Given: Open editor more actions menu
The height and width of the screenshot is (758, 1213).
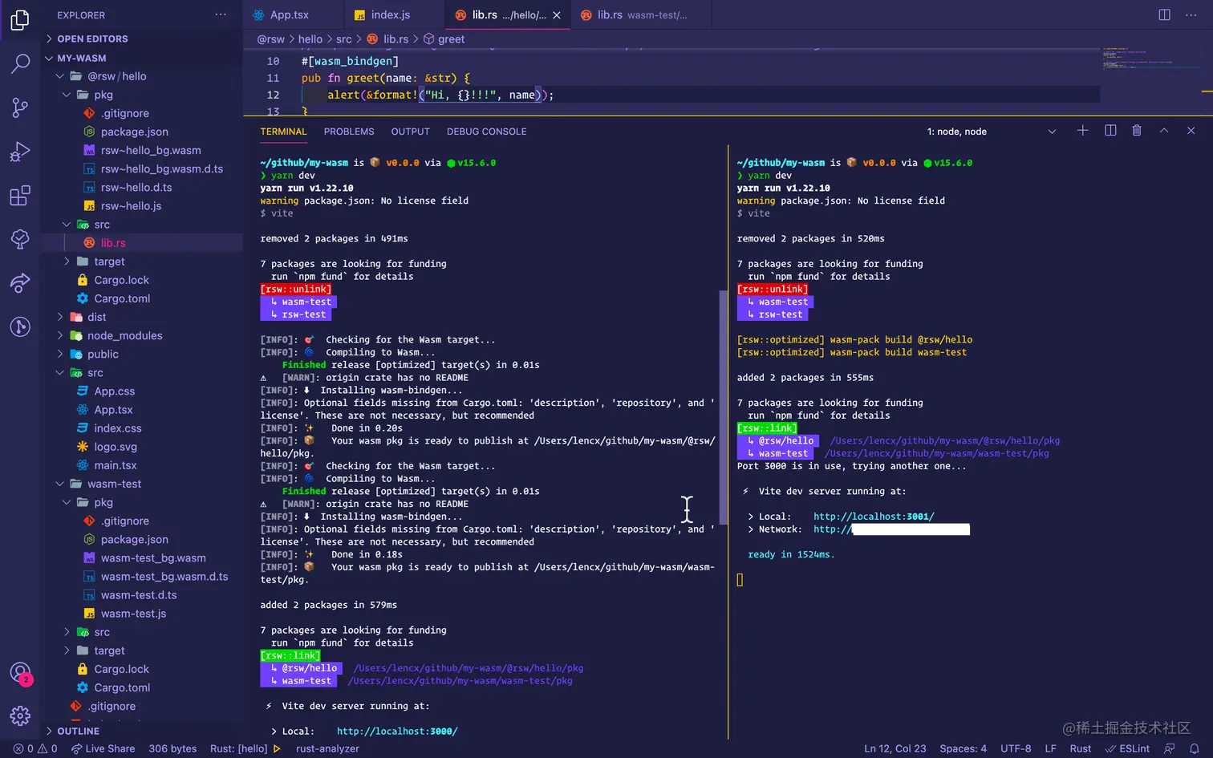Looking at the screenshot, I should click(1191, 14).
